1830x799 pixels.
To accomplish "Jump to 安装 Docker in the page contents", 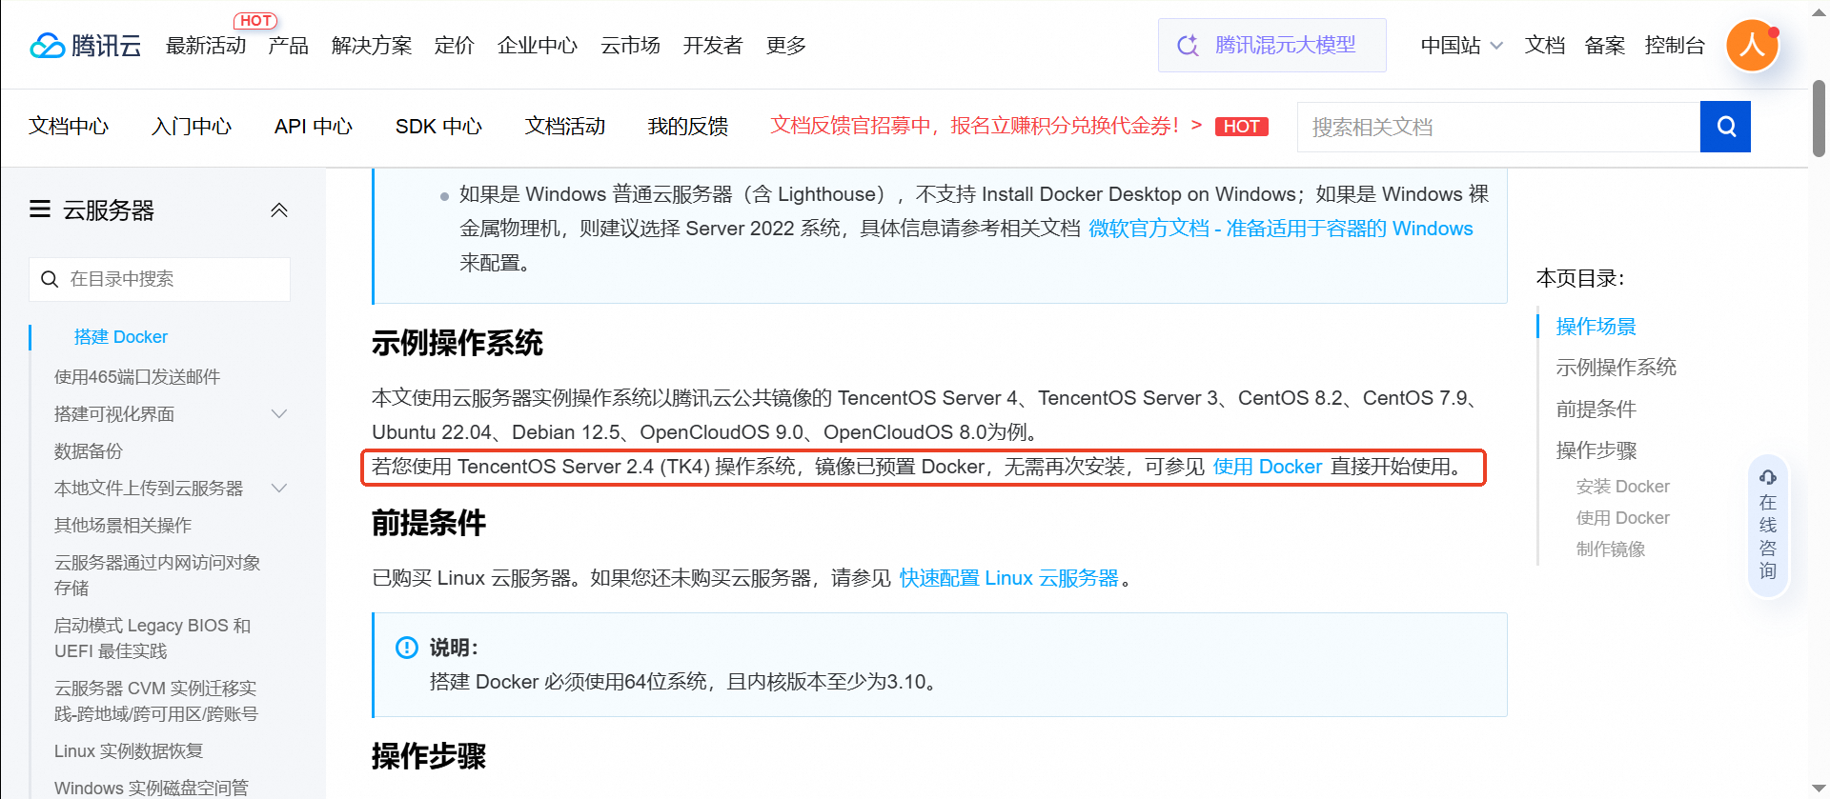I will point(1622,487).
